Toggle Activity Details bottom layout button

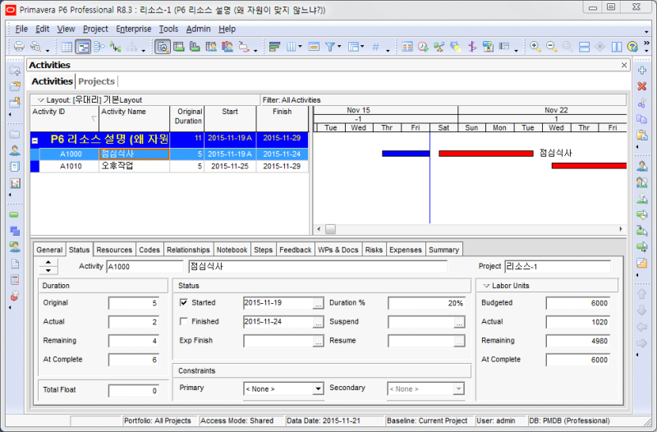pyautogui.click(x=162, y=47)
